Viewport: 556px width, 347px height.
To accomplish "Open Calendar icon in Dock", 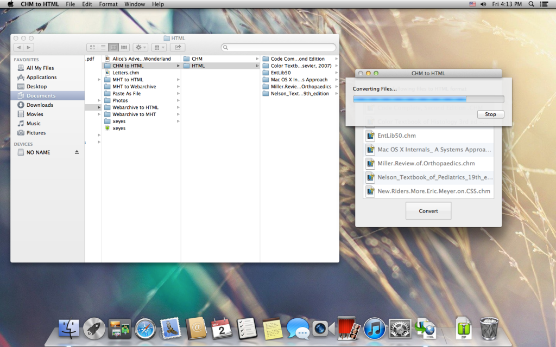I will pyautogui.click(x=222, y=329).
